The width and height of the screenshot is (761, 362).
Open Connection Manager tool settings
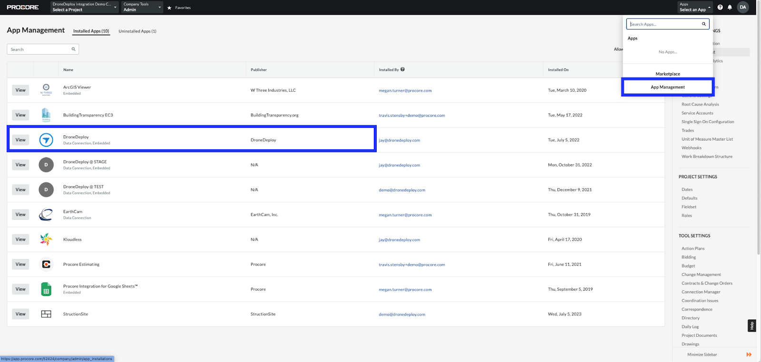click(701, 292)
